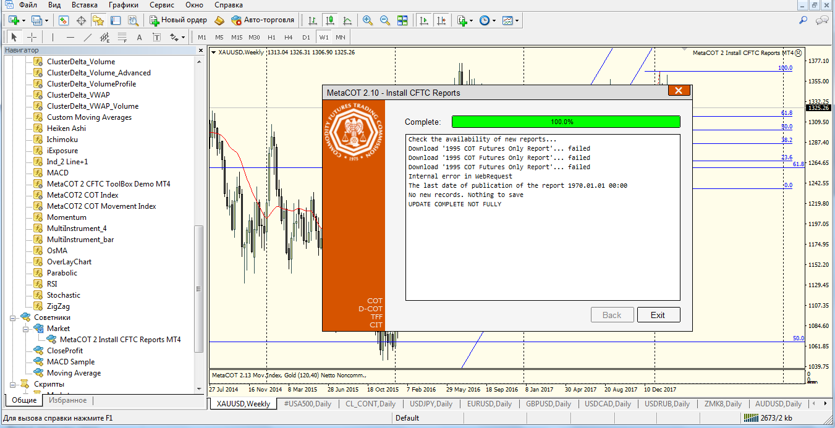Close the MetaCOT Install CFTC Reports dialog
This screenshot has width=835, height=428.
tap(679, 91)
